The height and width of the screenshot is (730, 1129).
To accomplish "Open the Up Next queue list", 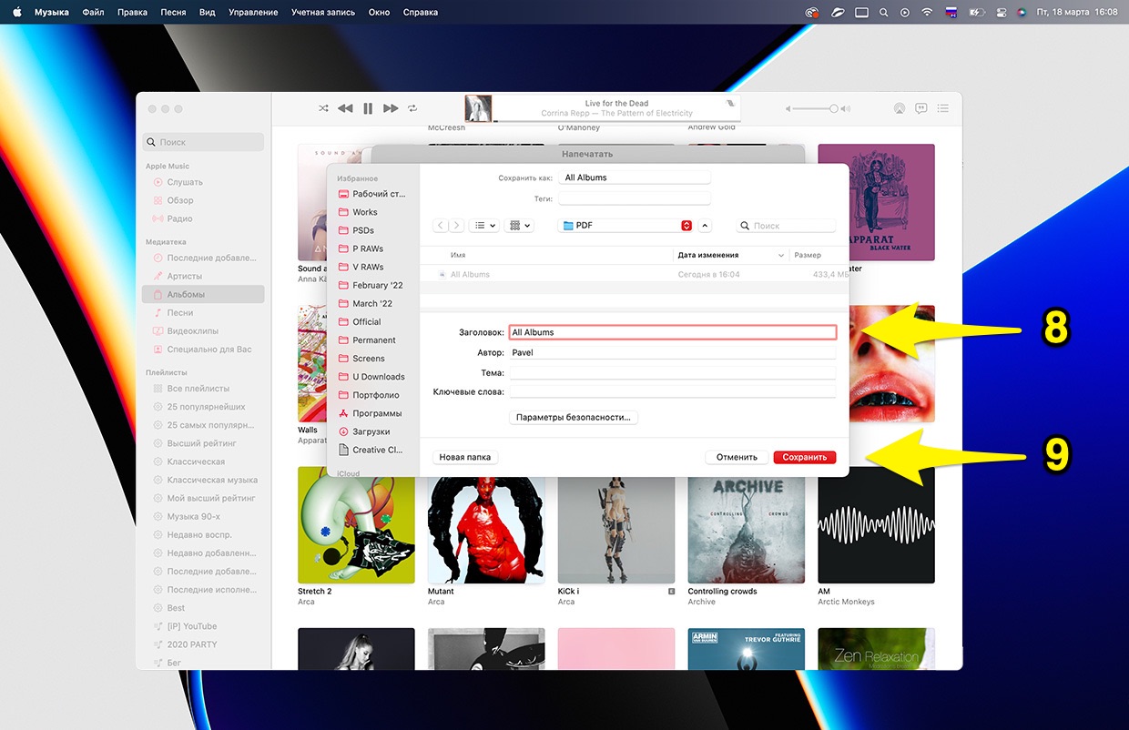I will (943, 108).
